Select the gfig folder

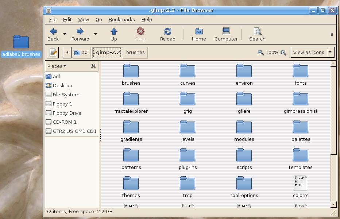click(188, 103)
